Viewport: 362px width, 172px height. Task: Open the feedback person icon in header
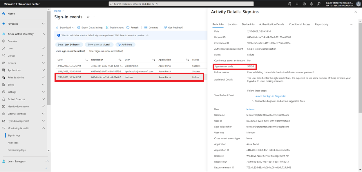tap(319, 4)
